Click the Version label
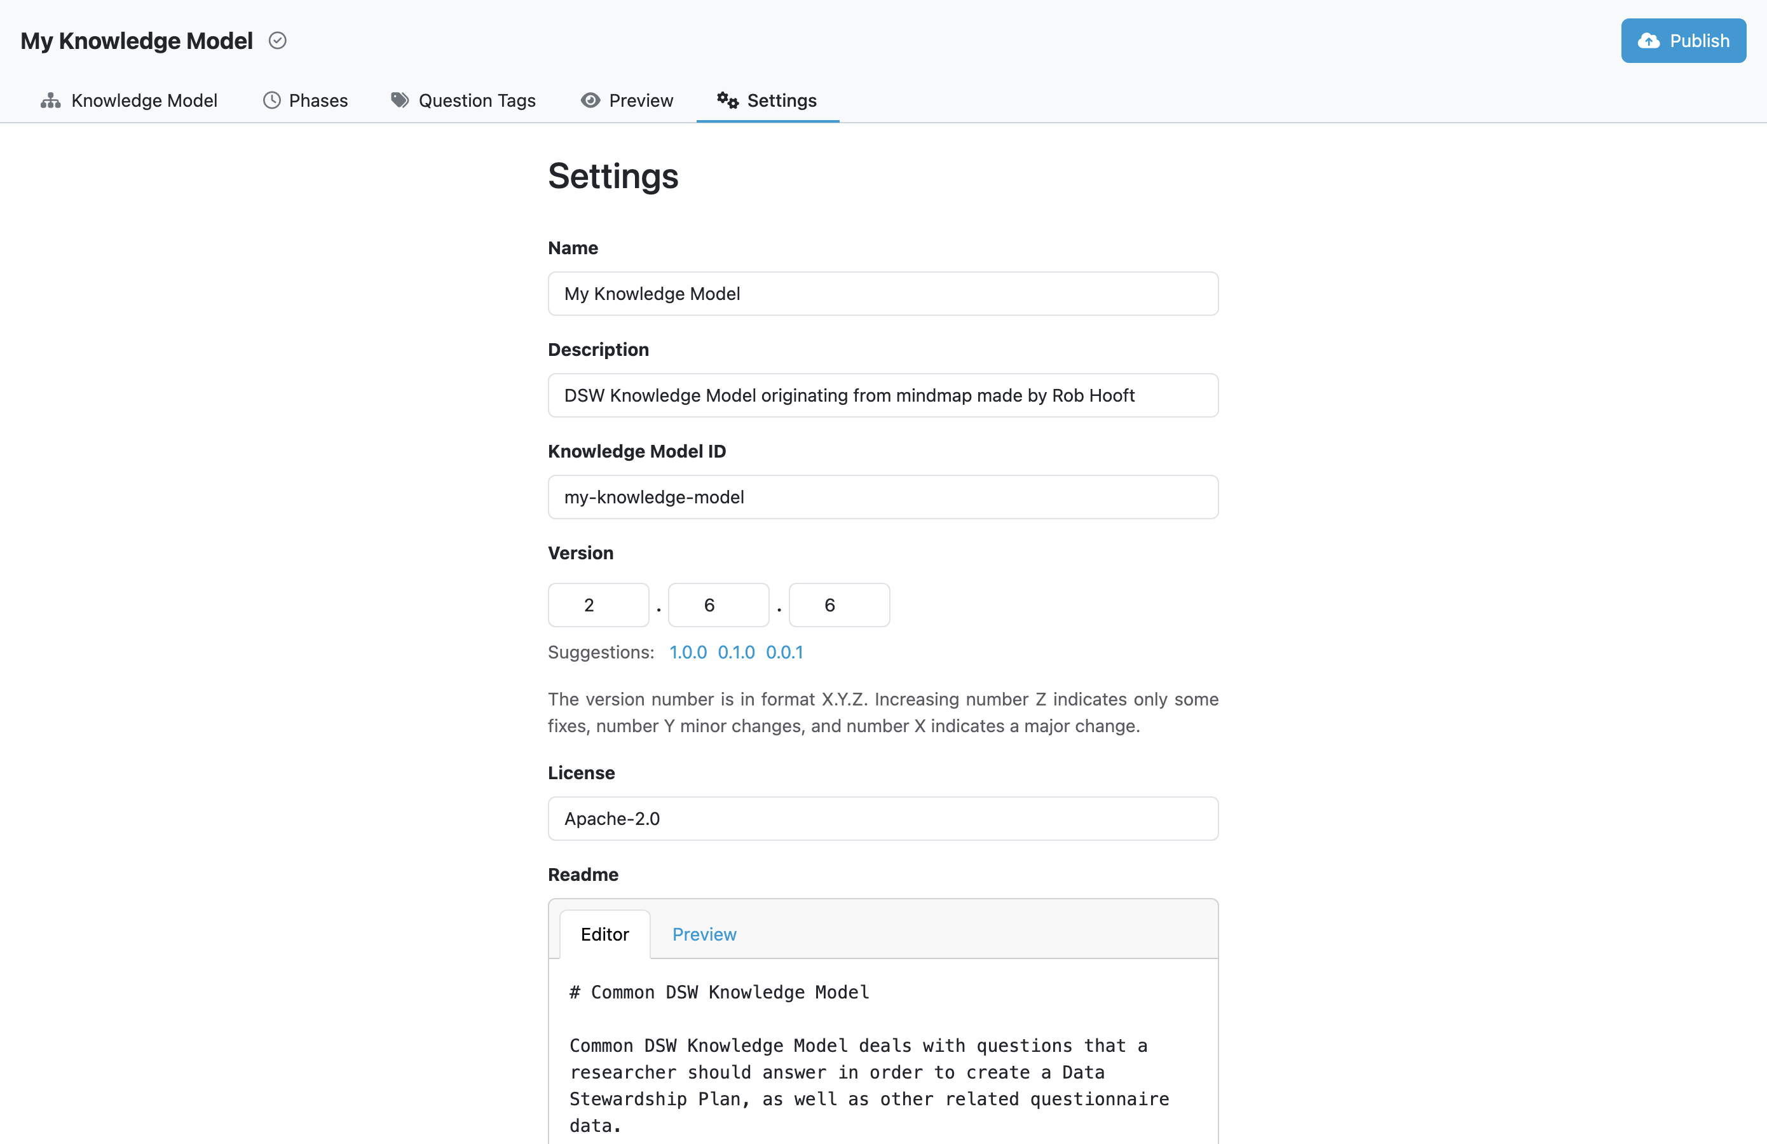 (580, 553)
